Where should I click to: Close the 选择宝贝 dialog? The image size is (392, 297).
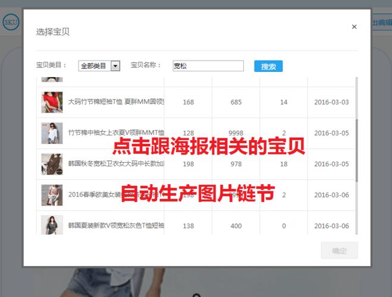tap(354, 27)
